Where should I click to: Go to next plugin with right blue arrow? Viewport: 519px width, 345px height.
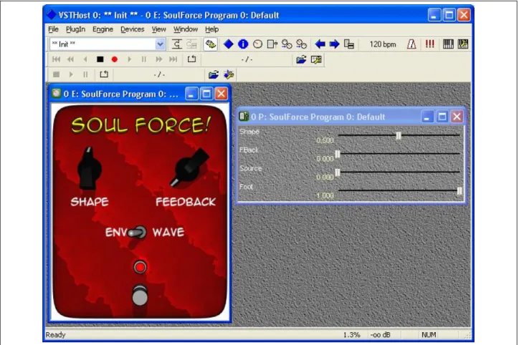coord(334,44)
